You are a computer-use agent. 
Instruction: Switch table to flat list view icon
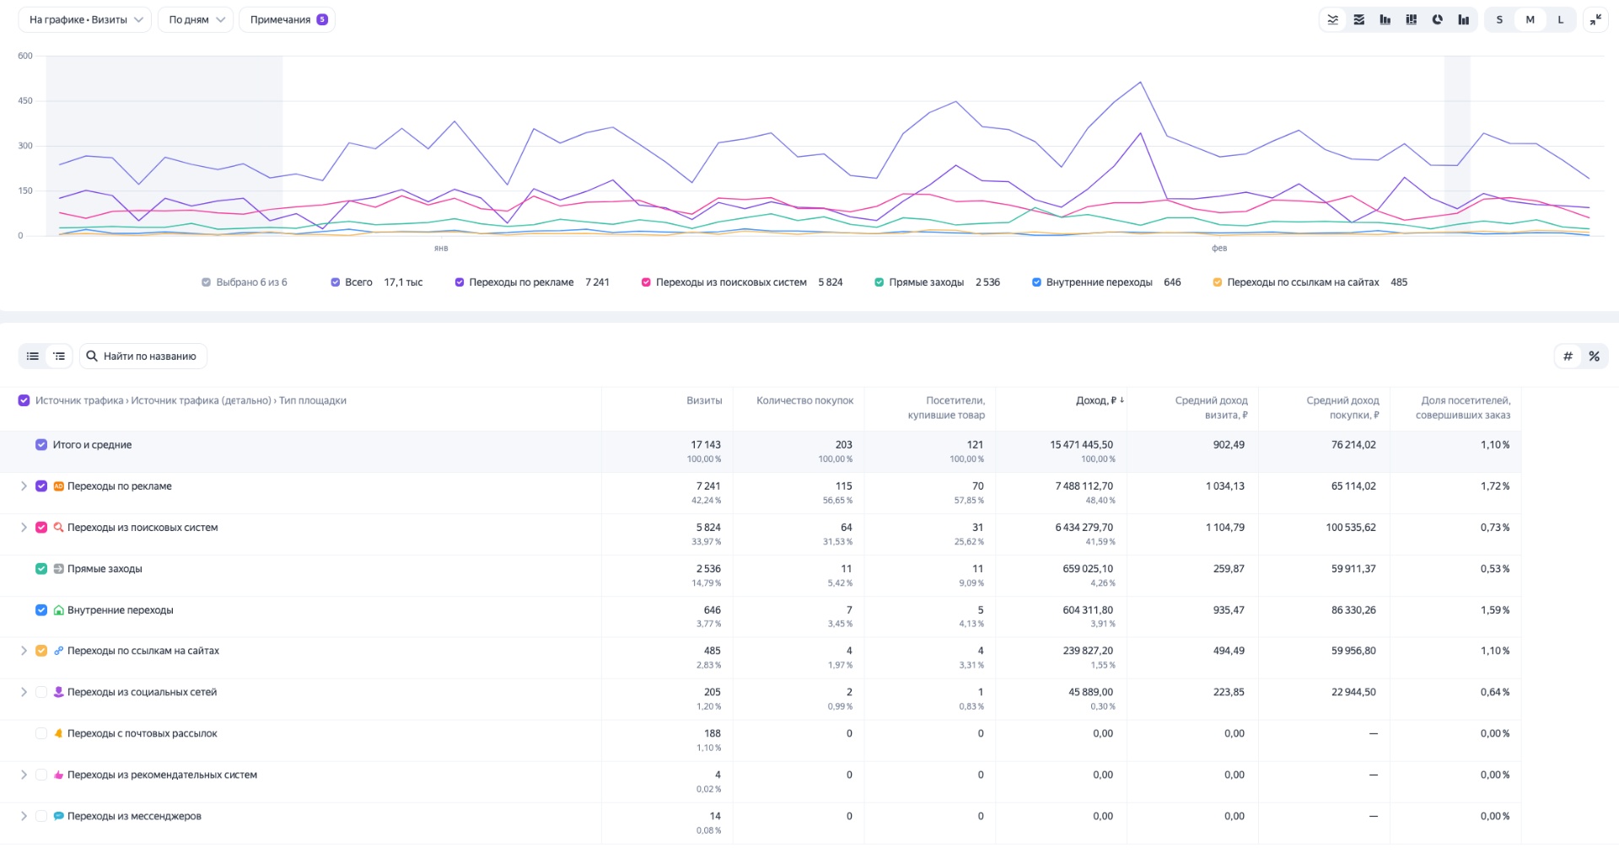(32, 356)
